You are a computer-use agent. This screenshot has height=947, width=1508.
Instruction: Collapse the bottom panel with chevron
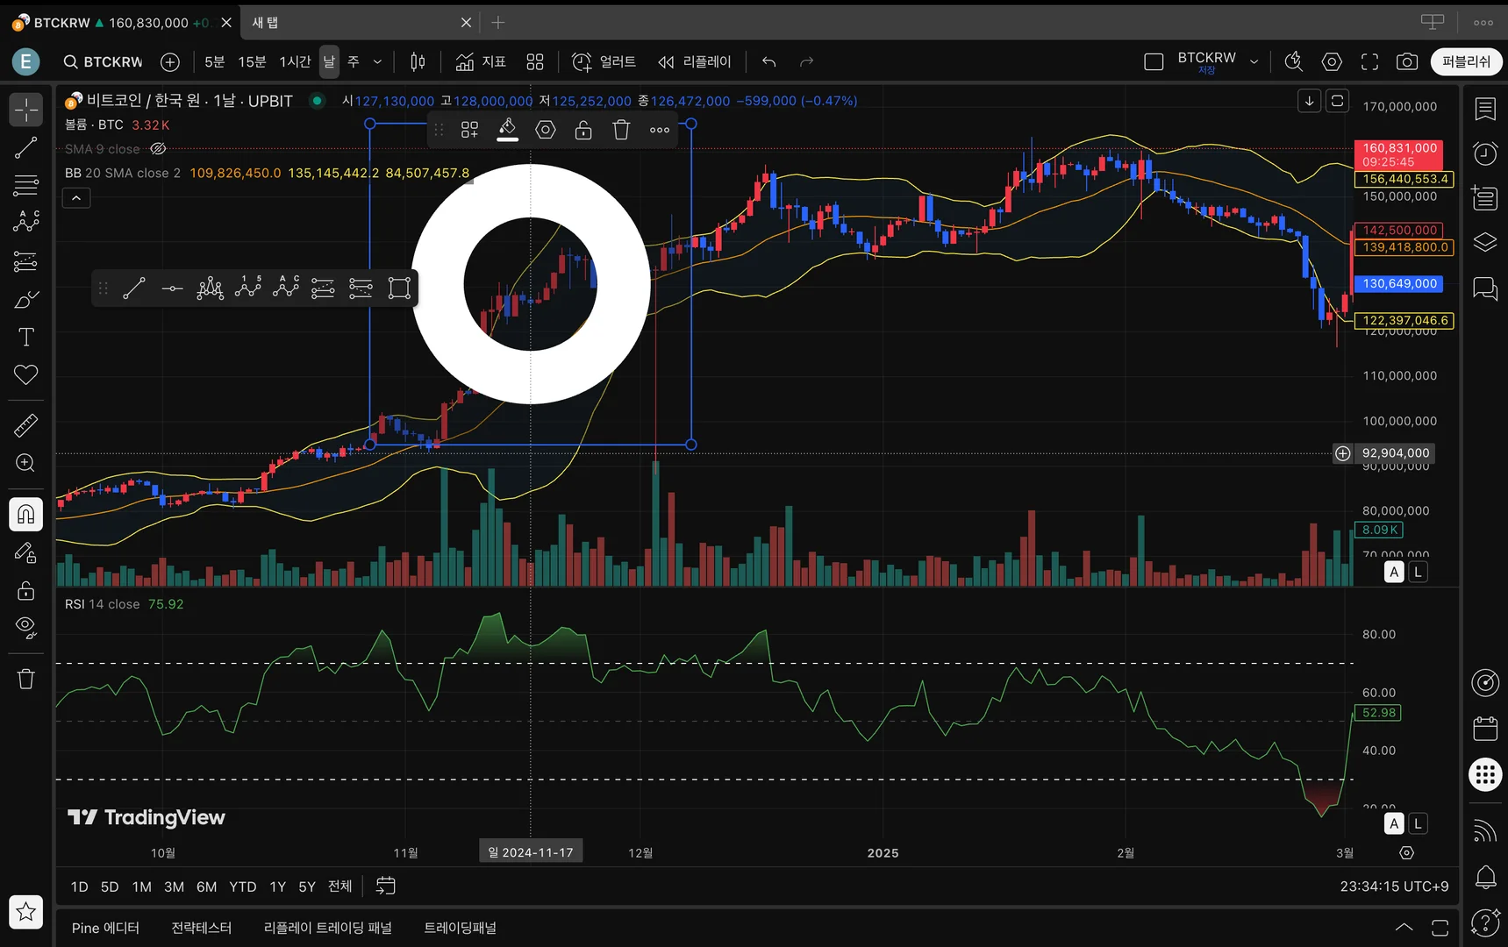point(1404,928)
